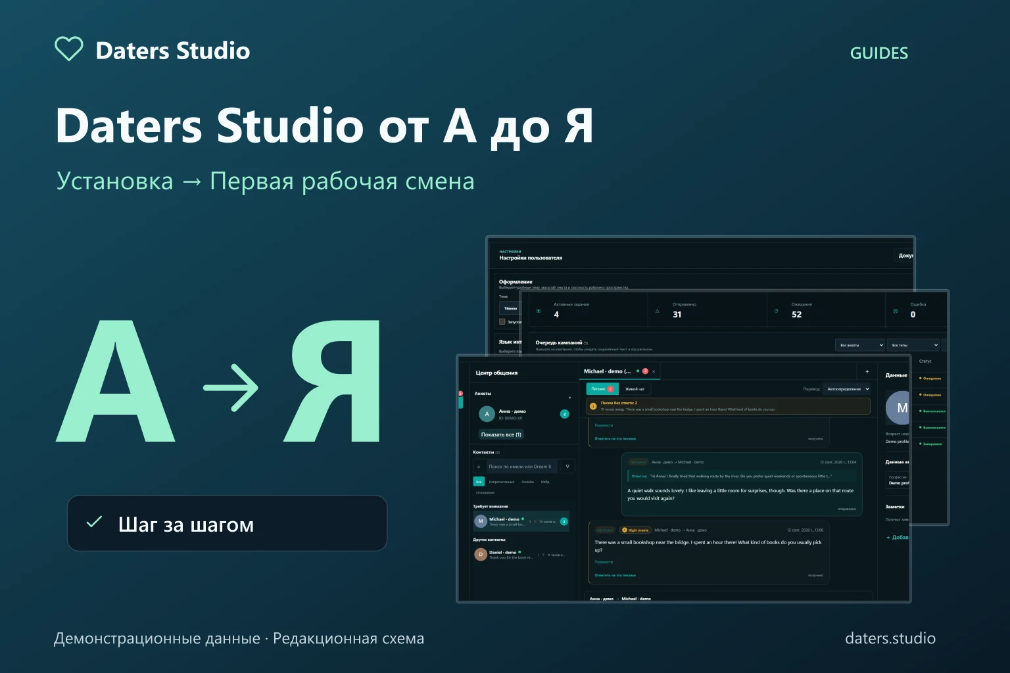Image resolution: width=1010 pixels, height=673 pixels.
Task: Open the Daniel · demo contact row
Action: tap(521, 554)
